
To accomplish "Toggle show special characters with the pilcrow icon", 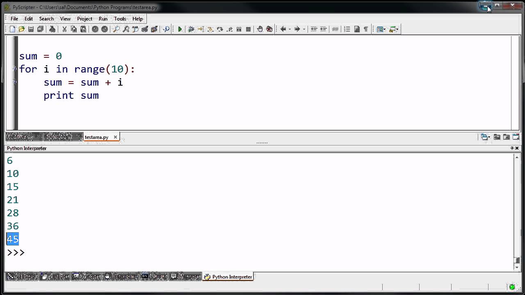I will point(366,29).
